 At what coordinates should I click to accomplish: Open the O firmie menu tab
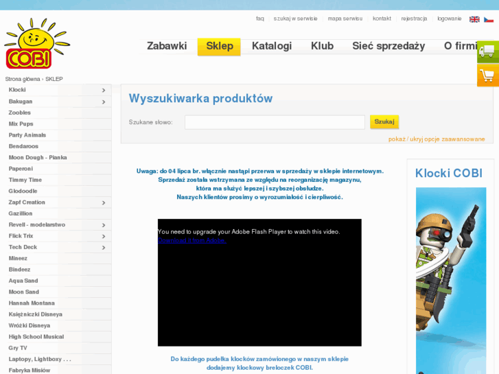461,46
